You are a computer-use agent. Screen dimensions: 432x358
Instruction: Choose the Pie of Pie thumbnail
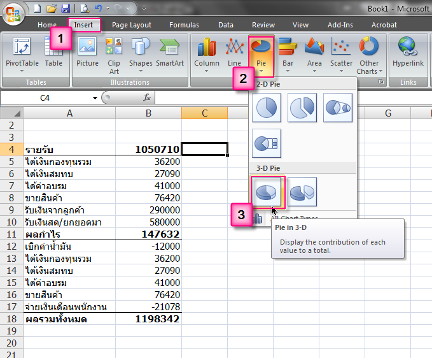click(x=338, y=108)
